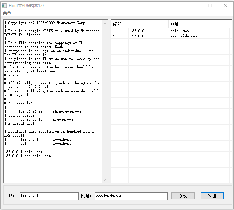Place cursor on the 127.0.0.1 baidu.com line
Image resolution: width=234 pixels, height=210 pixels.
point(24,152)
